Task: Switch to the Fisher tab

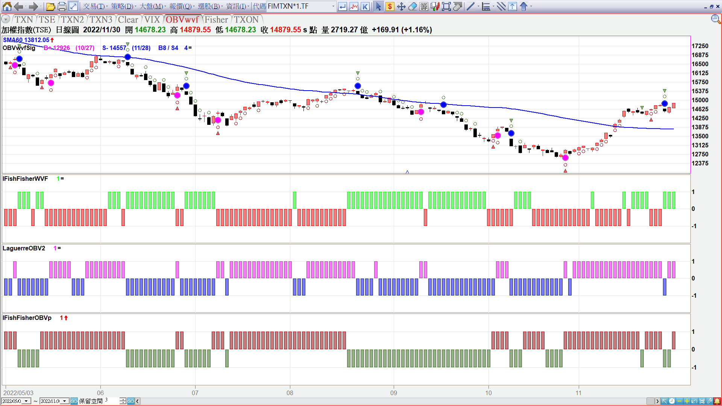Action: click(x=216, y=20)
